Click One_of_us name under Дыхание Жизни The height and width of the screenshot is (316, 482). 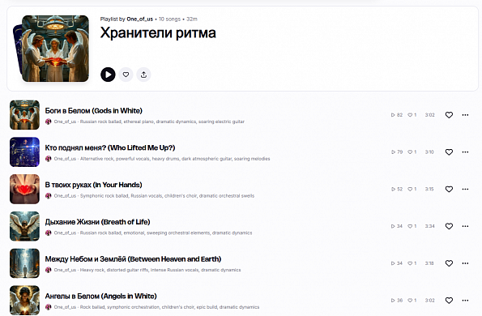65,233
